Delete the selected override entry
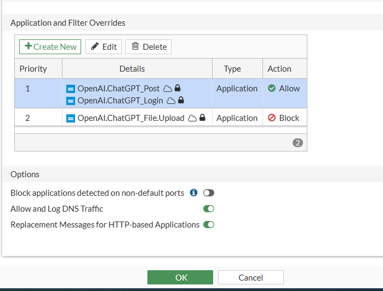The height and width of the screenshot is (291, 383). point(148,47)
